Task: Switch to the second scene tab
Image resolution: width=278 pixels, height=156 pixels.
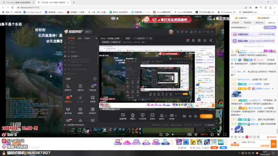Action: click(80, 38)
